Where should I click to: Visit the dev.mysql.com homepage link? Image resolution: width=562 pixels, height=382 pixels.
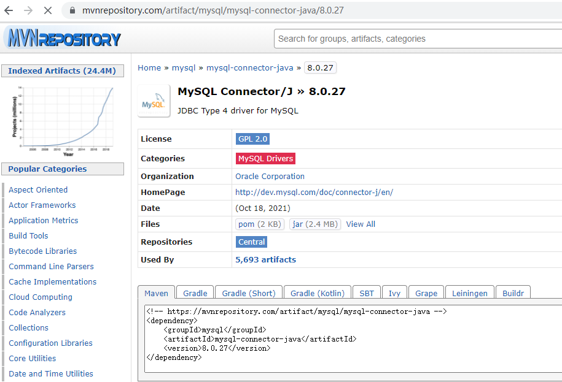coord(314,192)
